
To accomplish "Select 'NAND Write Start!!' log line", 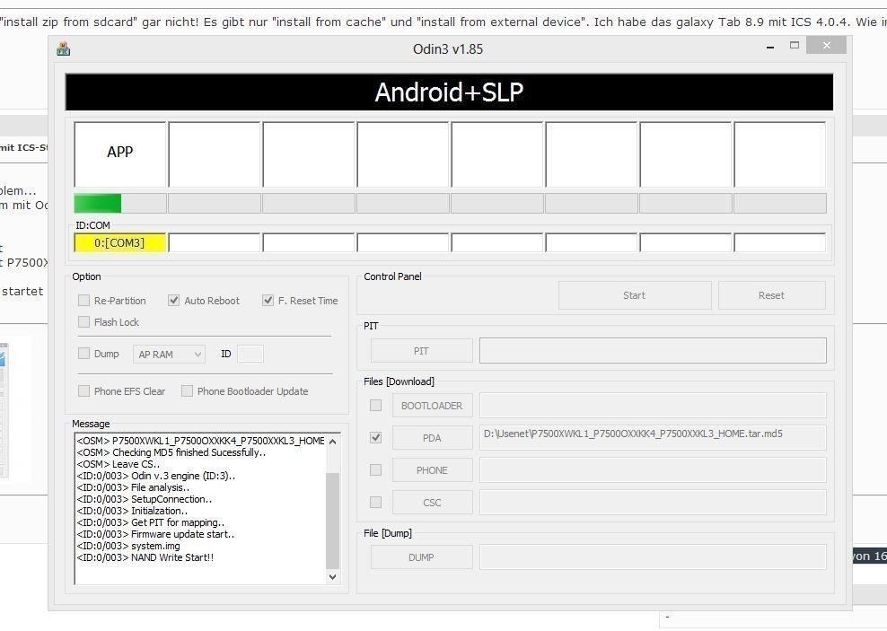I will pos(145,557).
